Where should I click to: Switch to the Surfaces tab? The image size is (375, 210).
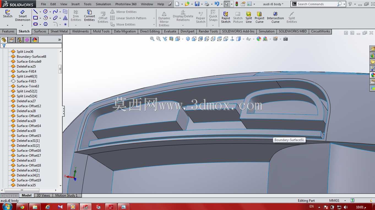click(x=40, y=31)
